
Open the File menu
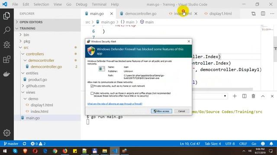(x=15, y=4)
